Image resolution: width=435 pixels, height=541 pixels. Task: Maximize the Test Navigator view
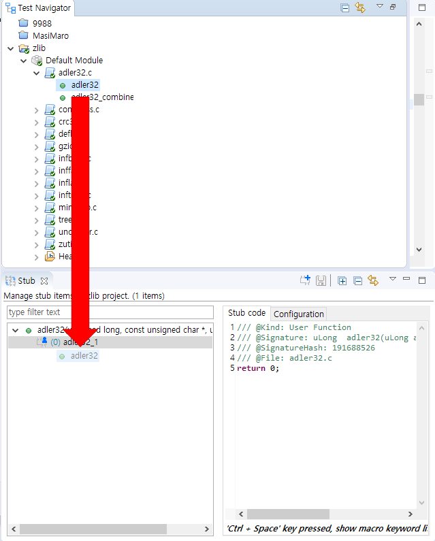click(422, 7)
